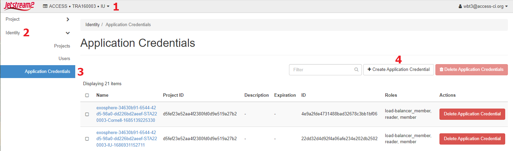This screenshot has width=513, height=151.
Task: Click the Identity breadcrumb link
Action: coord(93,25)
